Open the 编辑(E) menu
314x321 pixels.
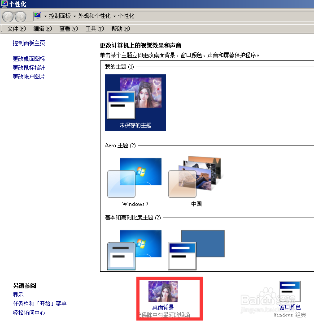pos(43,29)
